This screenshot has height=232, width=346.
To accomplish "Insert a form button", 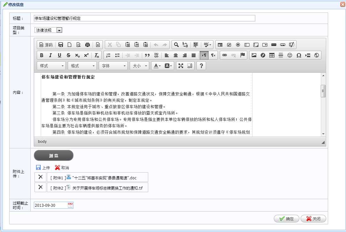I will tap(274, 45).
